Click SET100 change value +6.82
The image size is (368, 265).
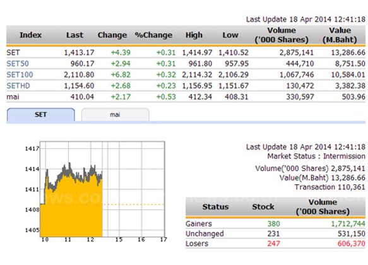tap(121, 74)
